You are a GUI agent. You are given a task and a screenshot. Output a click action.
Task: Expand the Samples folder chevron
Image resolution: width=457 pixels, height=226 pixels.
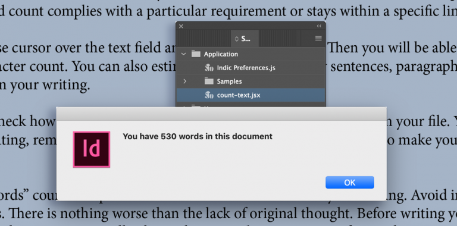pyautogui.click(x=184, y=81)
